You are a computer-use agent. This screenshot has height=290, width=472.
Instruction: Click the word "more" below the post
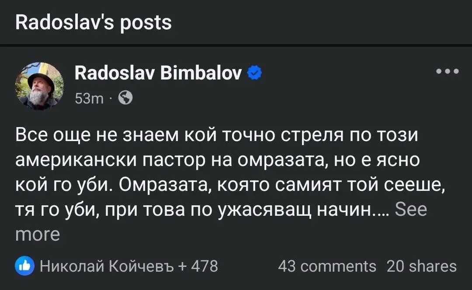38,234
